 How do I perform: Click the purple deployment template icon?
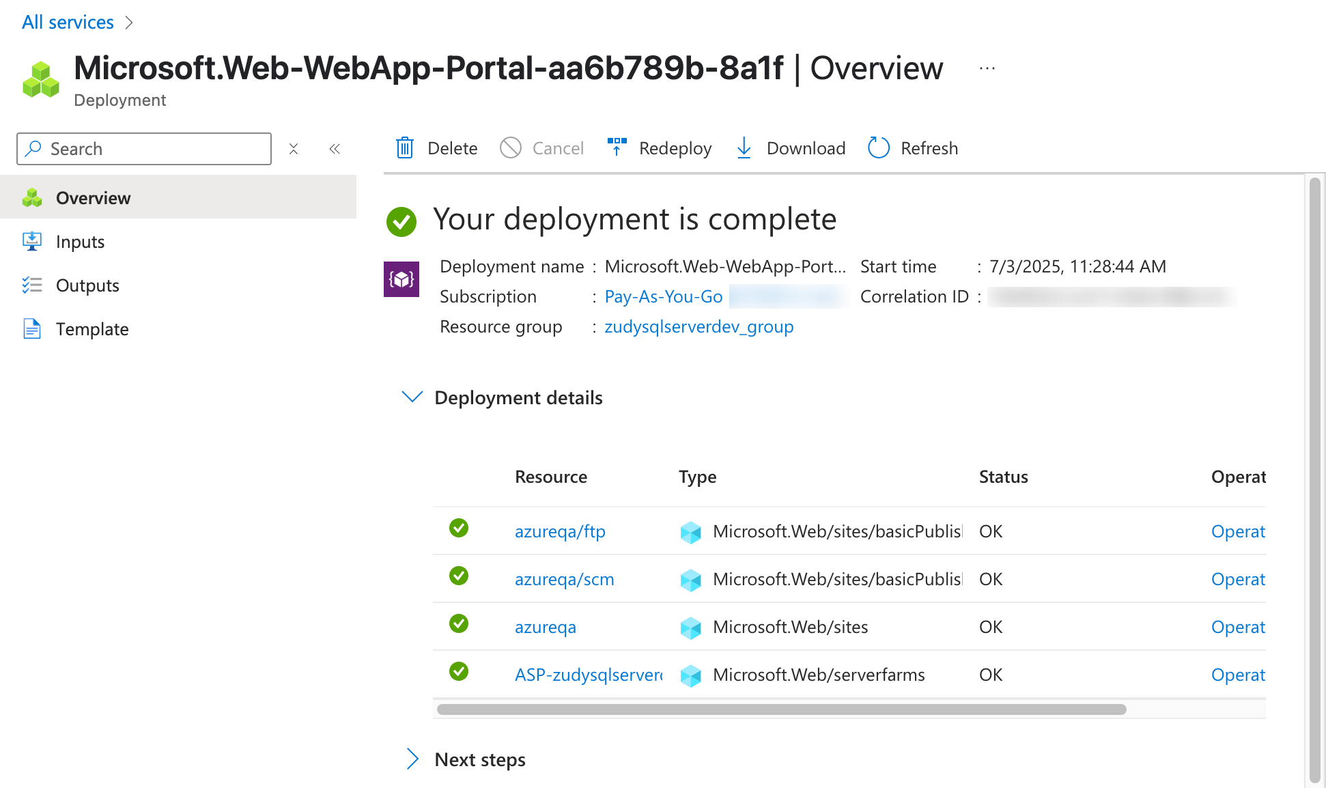pos(401,279)
